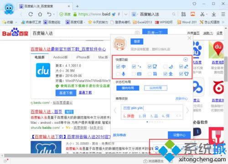Toggle checkbox next to pen icon

(181, 67)
